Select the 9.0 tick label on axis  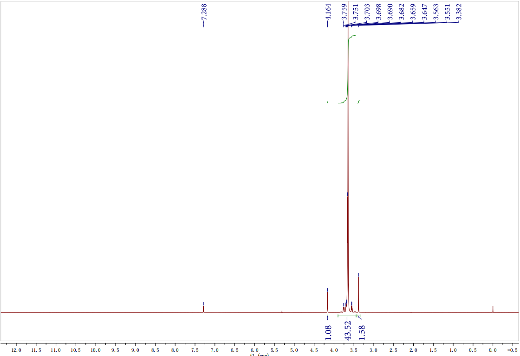(x=136, y=350)
